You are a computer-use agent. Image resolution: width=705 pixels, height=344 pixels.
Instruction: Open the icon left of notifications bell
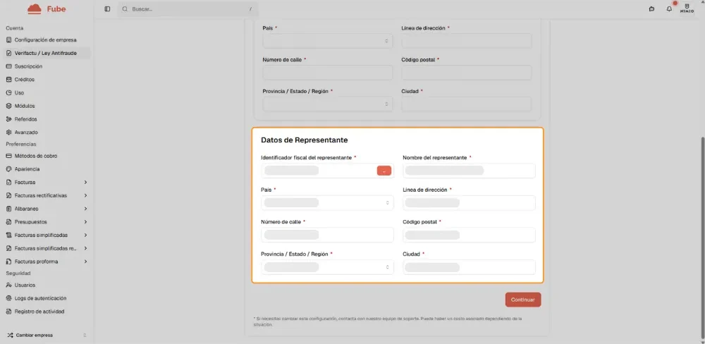pos(651,9)
